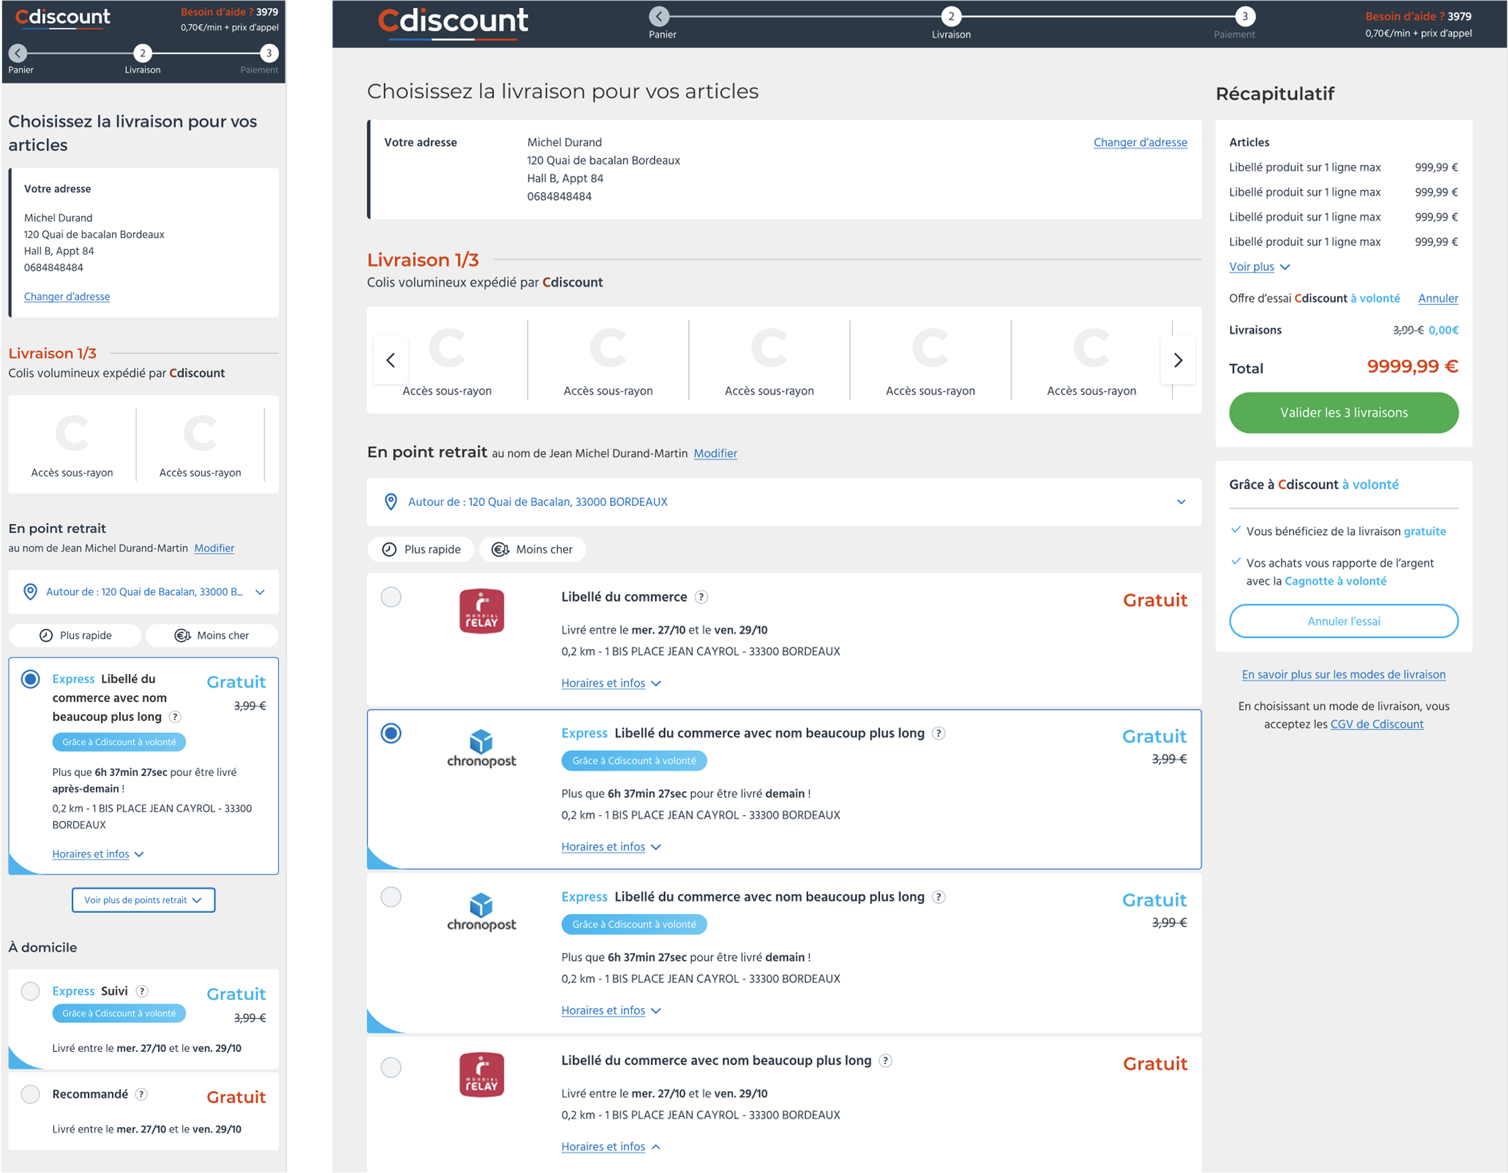1508x1173 pixels.
Task: Open help icon on mobile Express pickup option
Action: click(x=175, y=717)
